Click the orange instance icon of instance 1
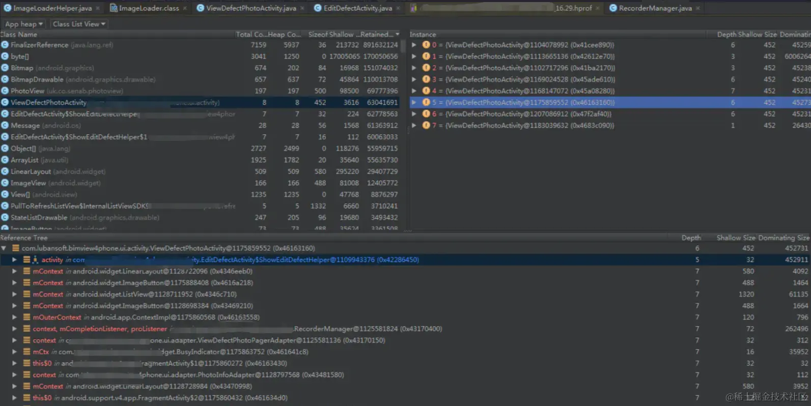This screenshot has height=406, width=811. 426,56
